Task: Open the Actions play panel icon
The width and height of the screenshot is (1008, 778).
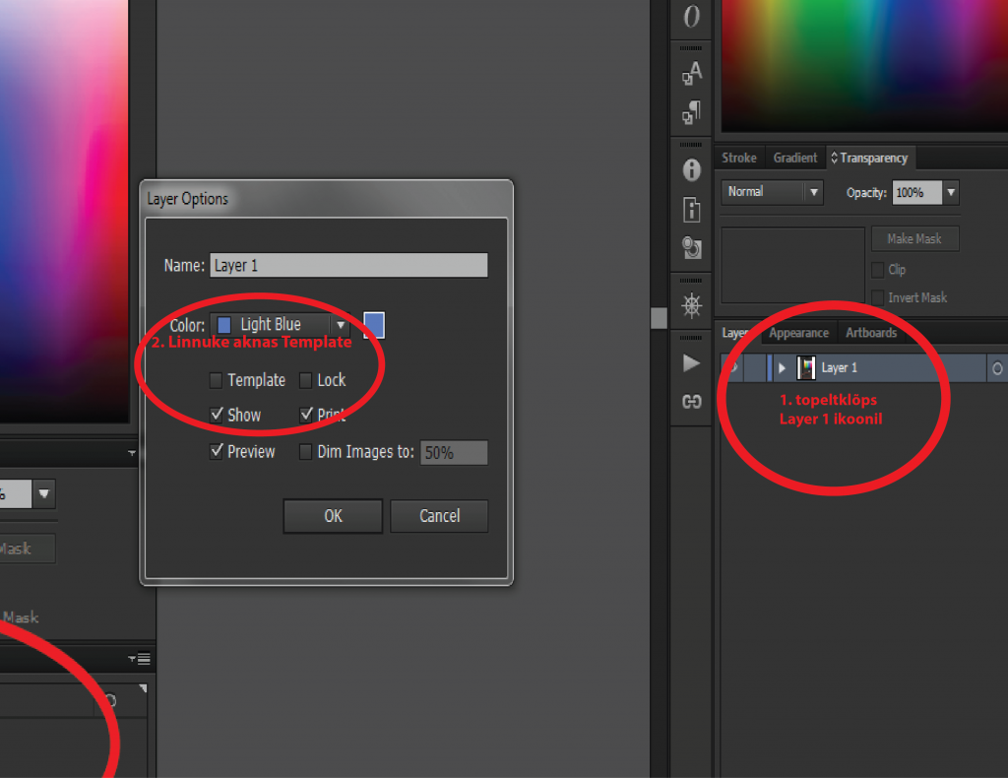Action: 691,363
